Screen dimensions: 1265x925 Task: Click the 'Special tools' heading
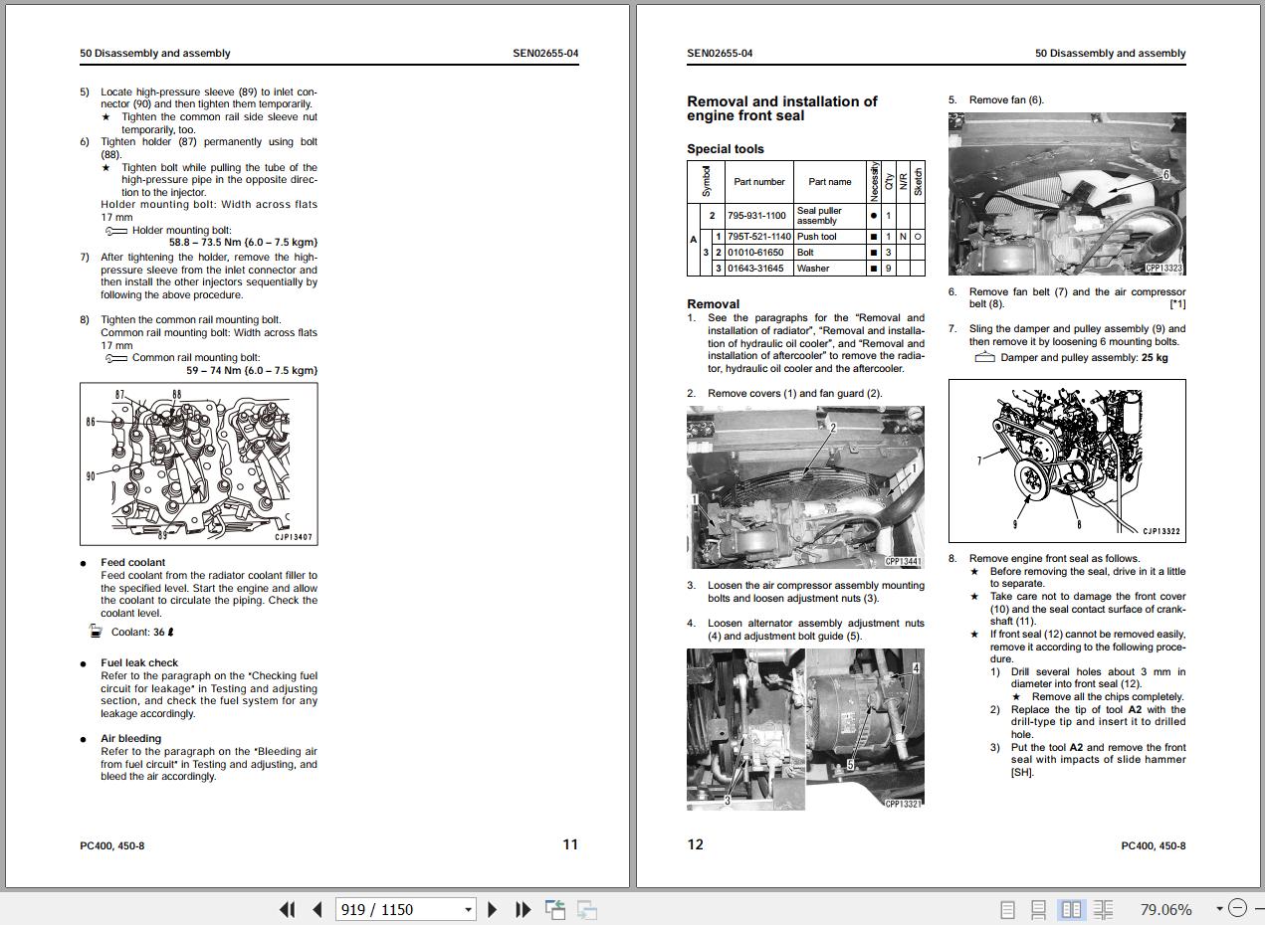[726, 149]
